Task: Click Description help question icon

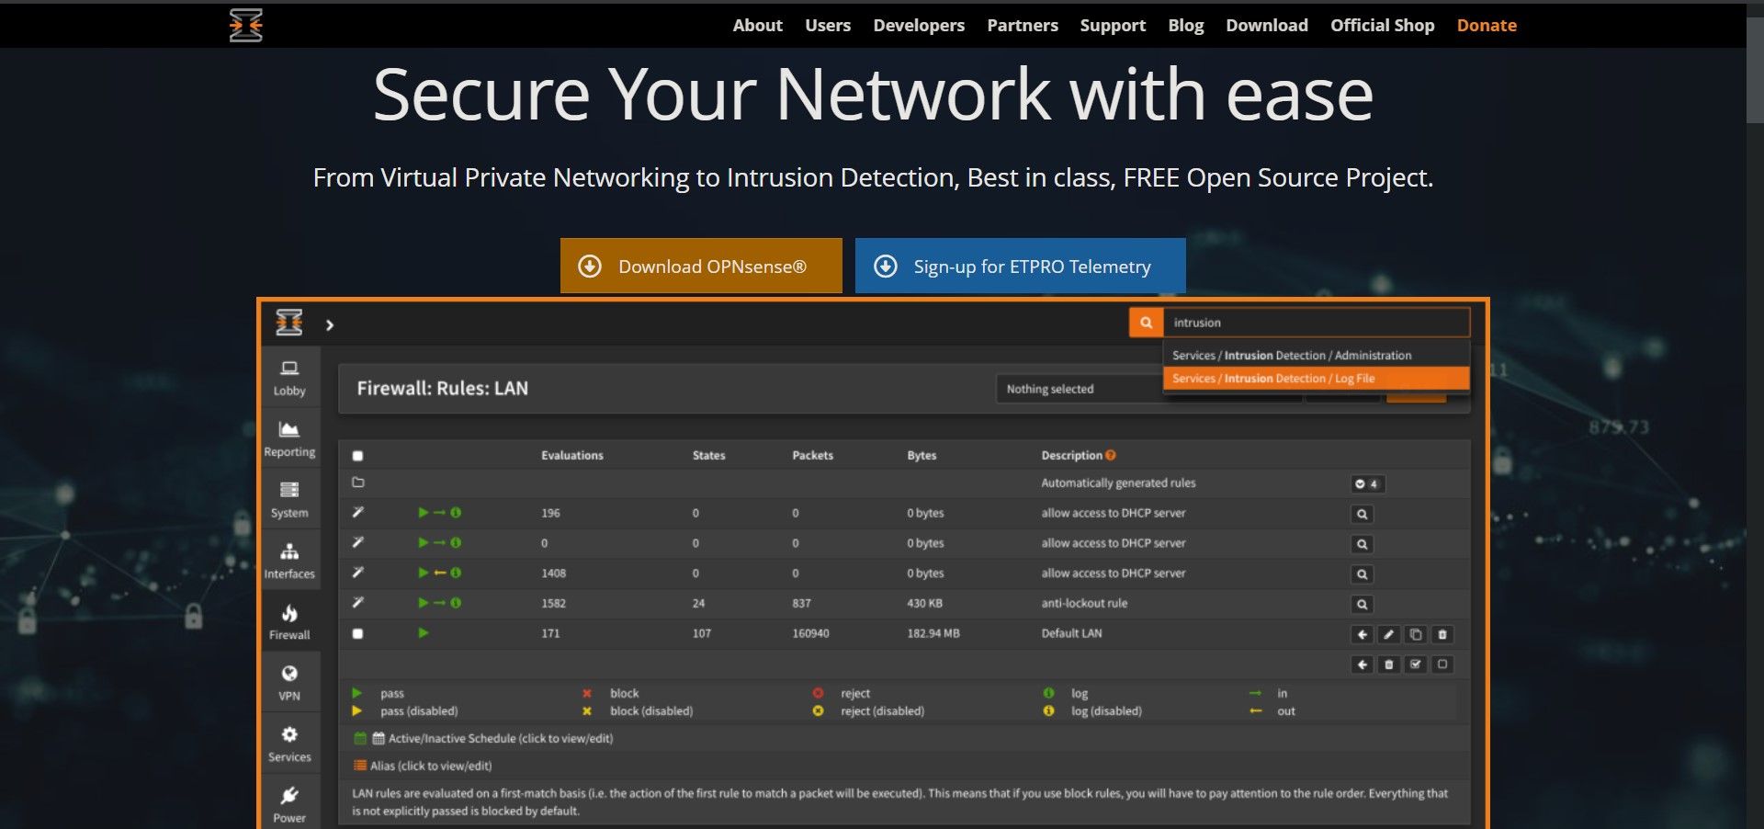Action: (1111, 455)
